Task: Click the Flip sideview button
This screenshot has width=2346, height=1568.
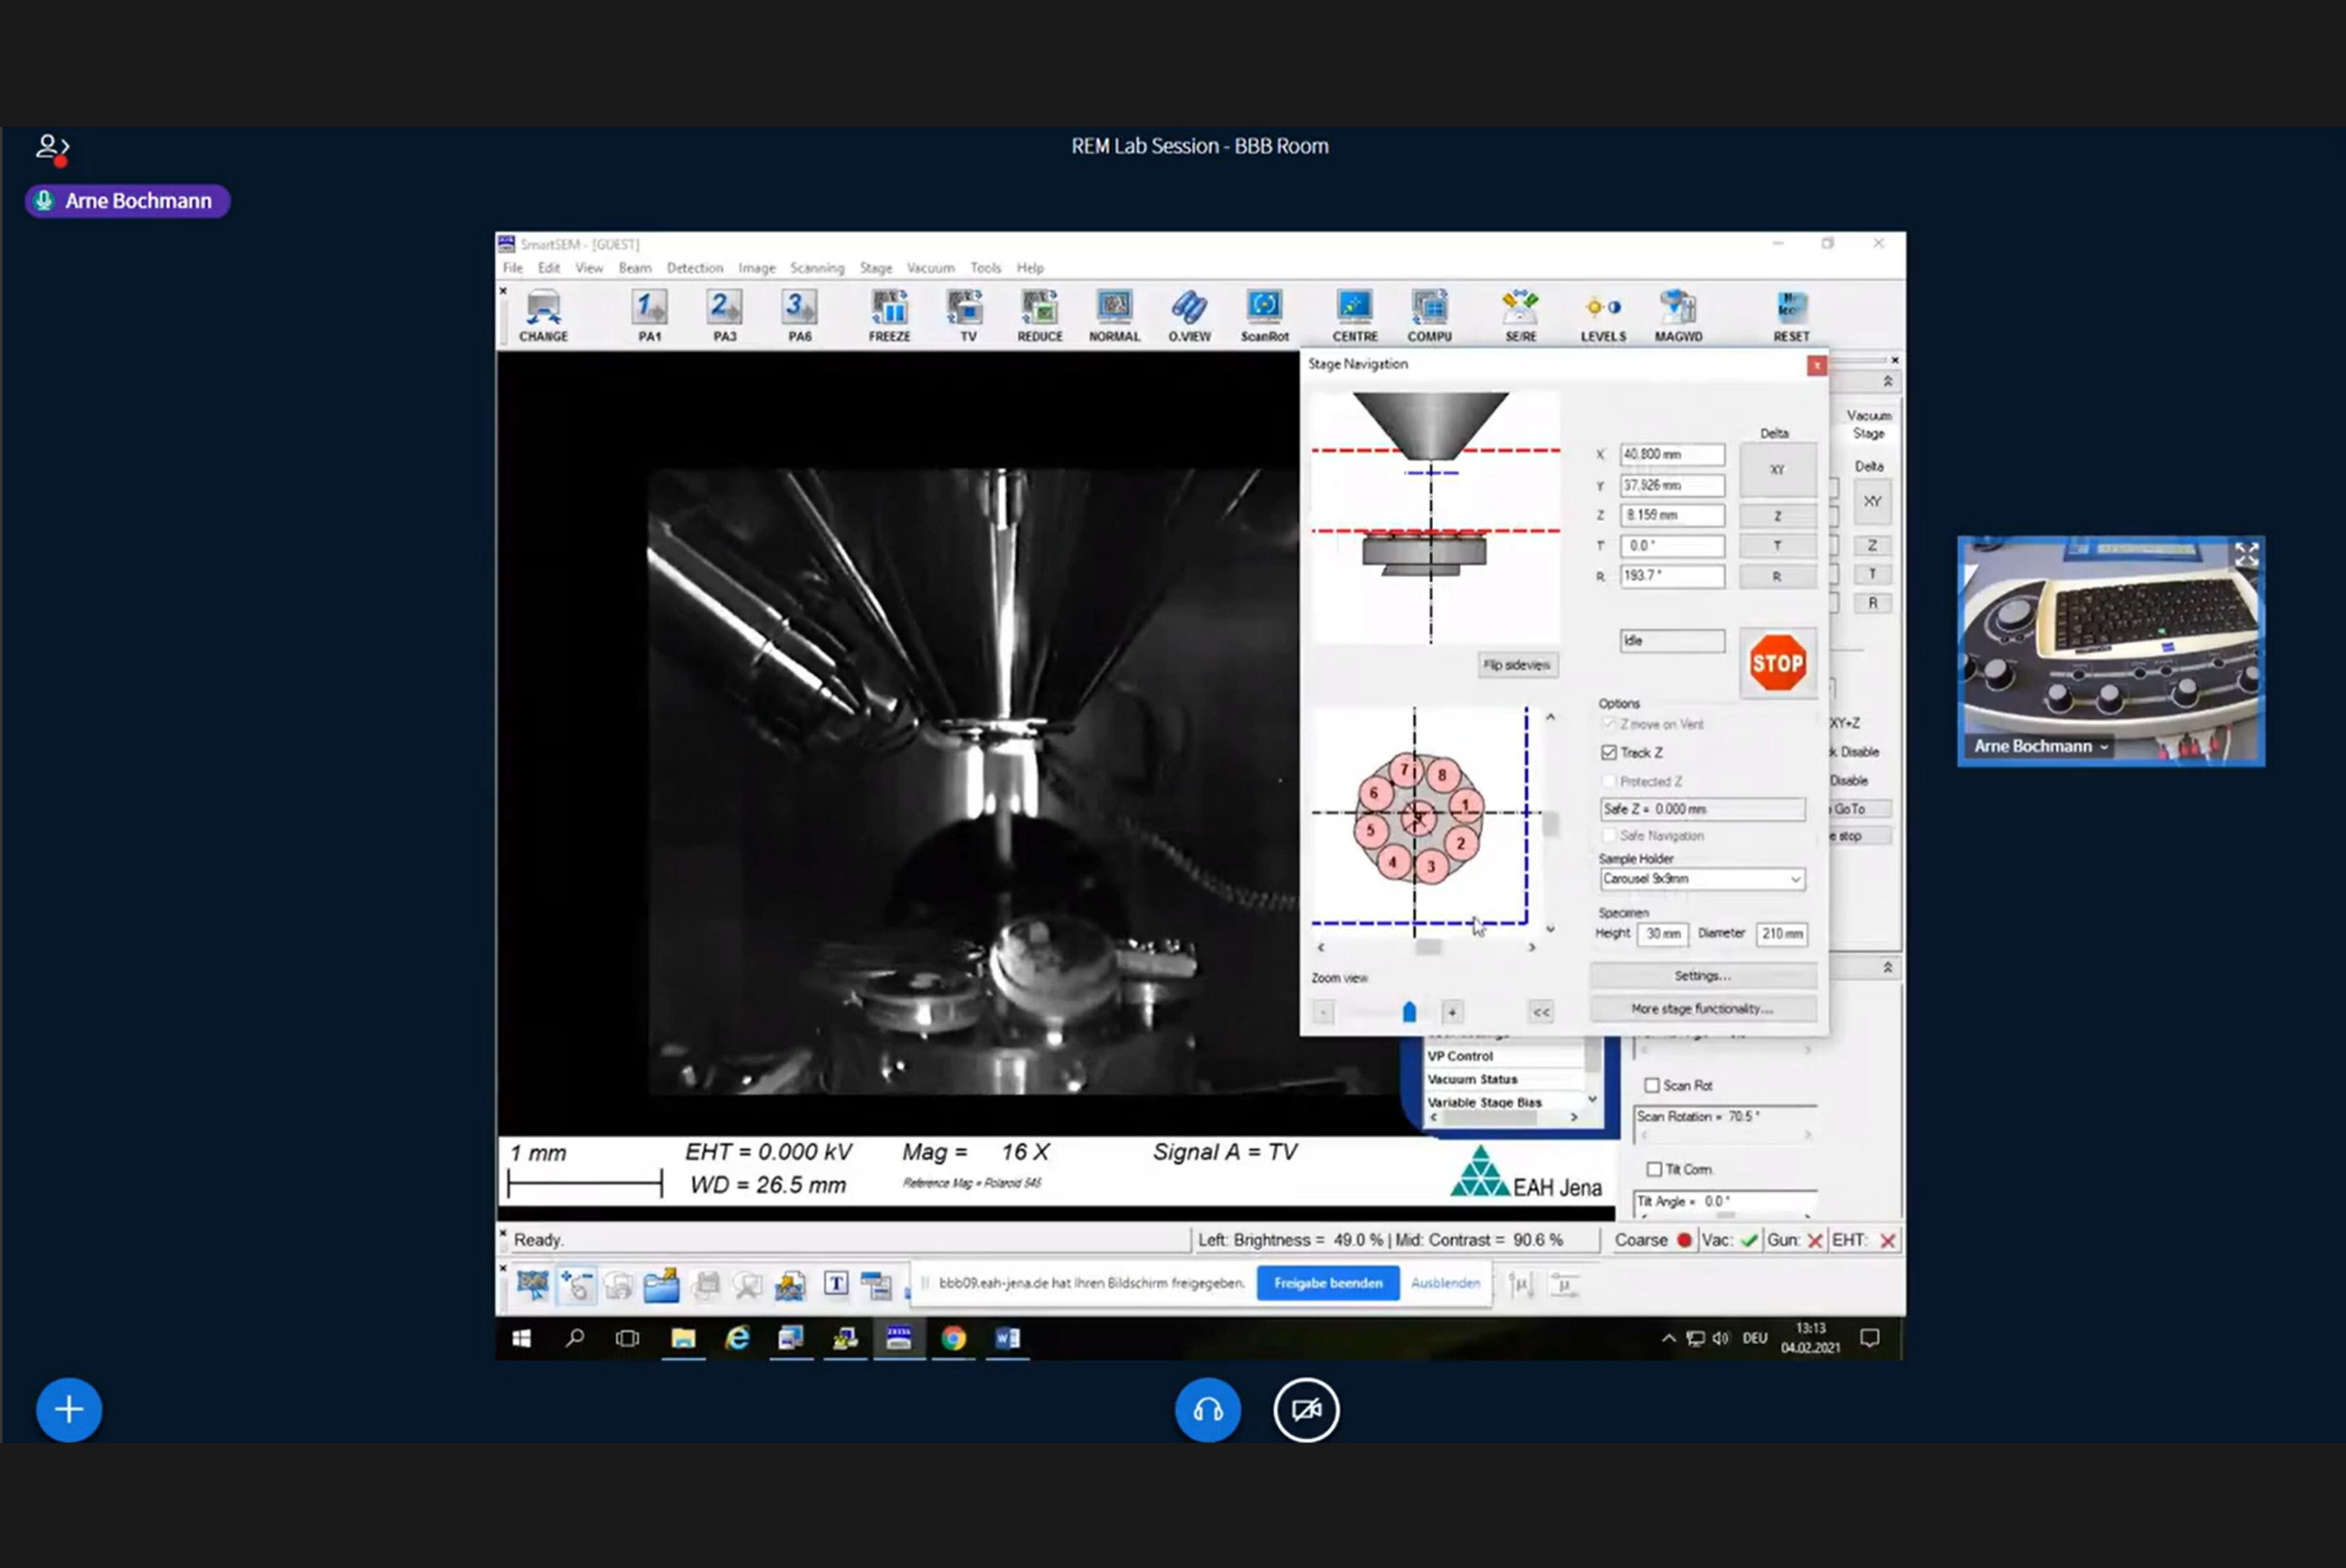Action: coord(1517,665)
